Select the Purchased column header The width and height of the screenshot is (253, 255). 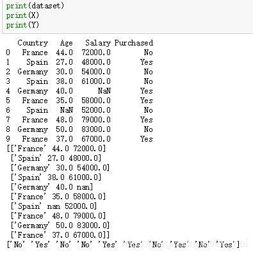pos(134,43)
